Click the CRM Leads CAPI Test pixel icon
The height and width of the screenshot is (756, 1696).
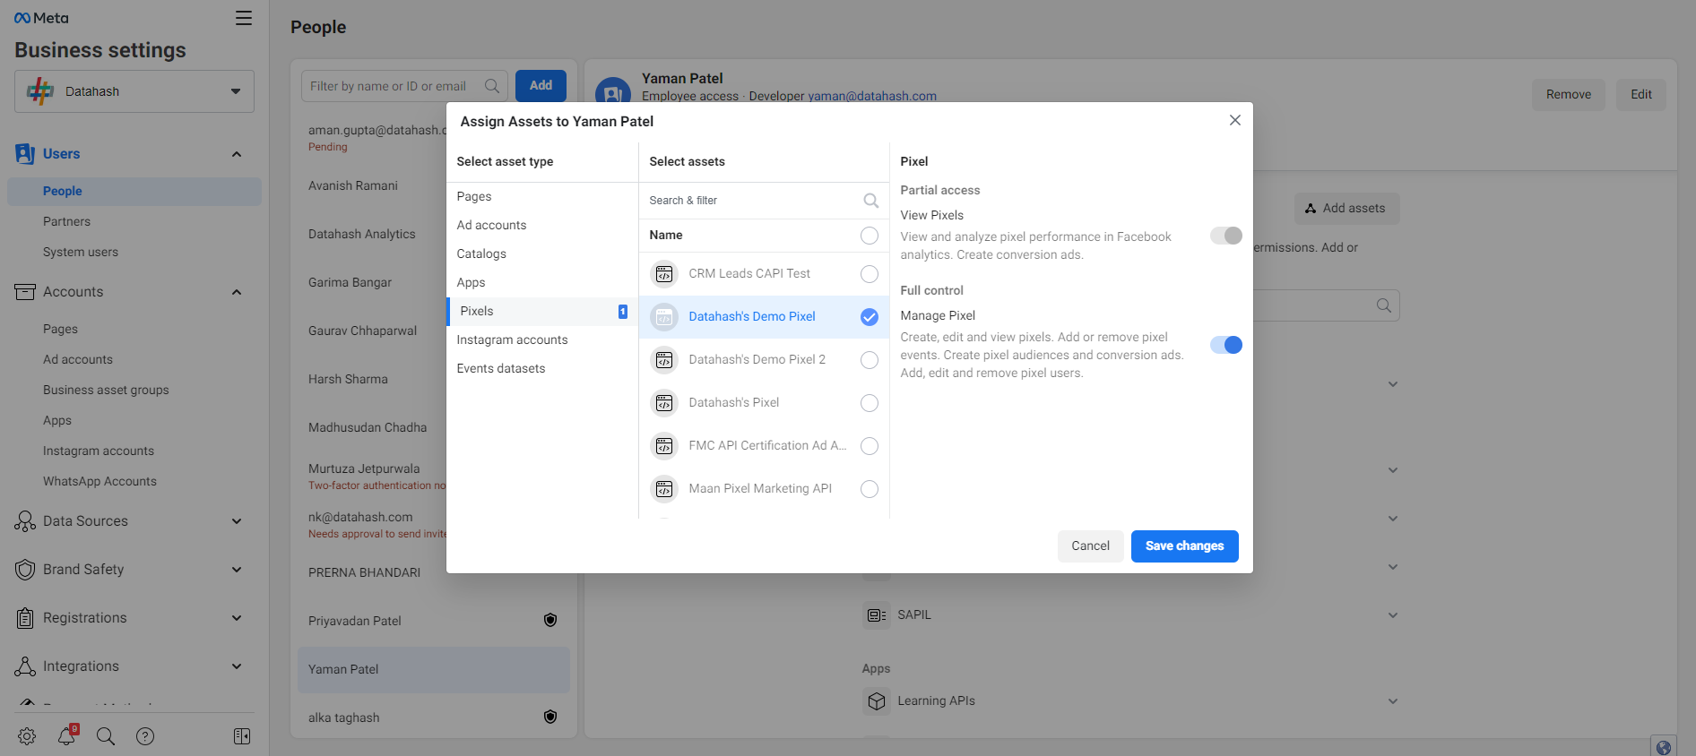[x=664, y=274]
